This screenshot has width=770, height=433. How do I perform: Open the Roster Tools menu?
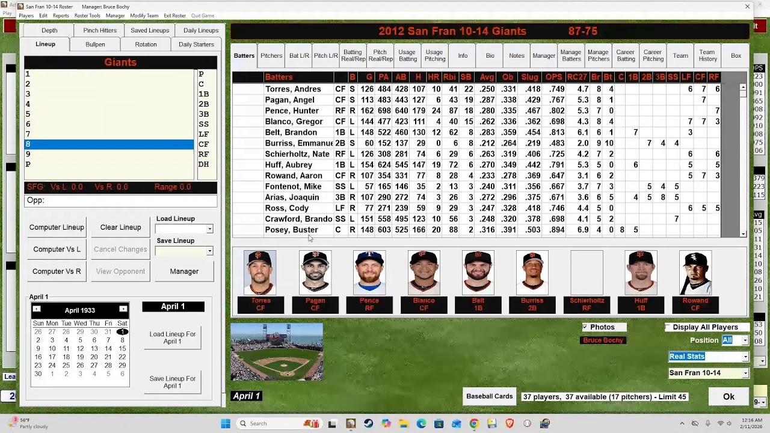coord(87,16)
